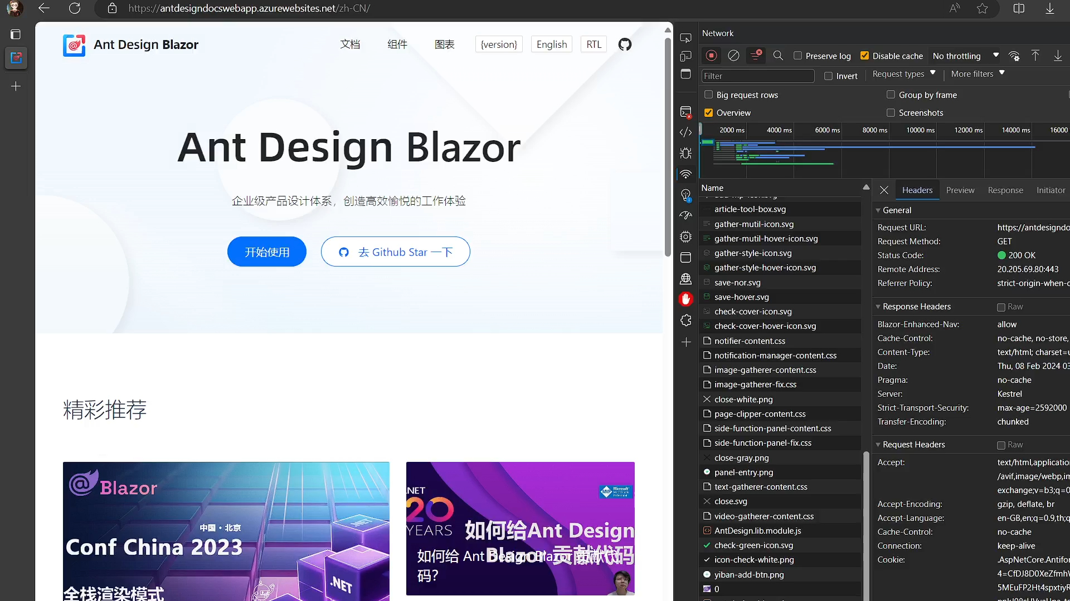Open the More filters dropdown

pyautogui.click(x=977, y=73)
